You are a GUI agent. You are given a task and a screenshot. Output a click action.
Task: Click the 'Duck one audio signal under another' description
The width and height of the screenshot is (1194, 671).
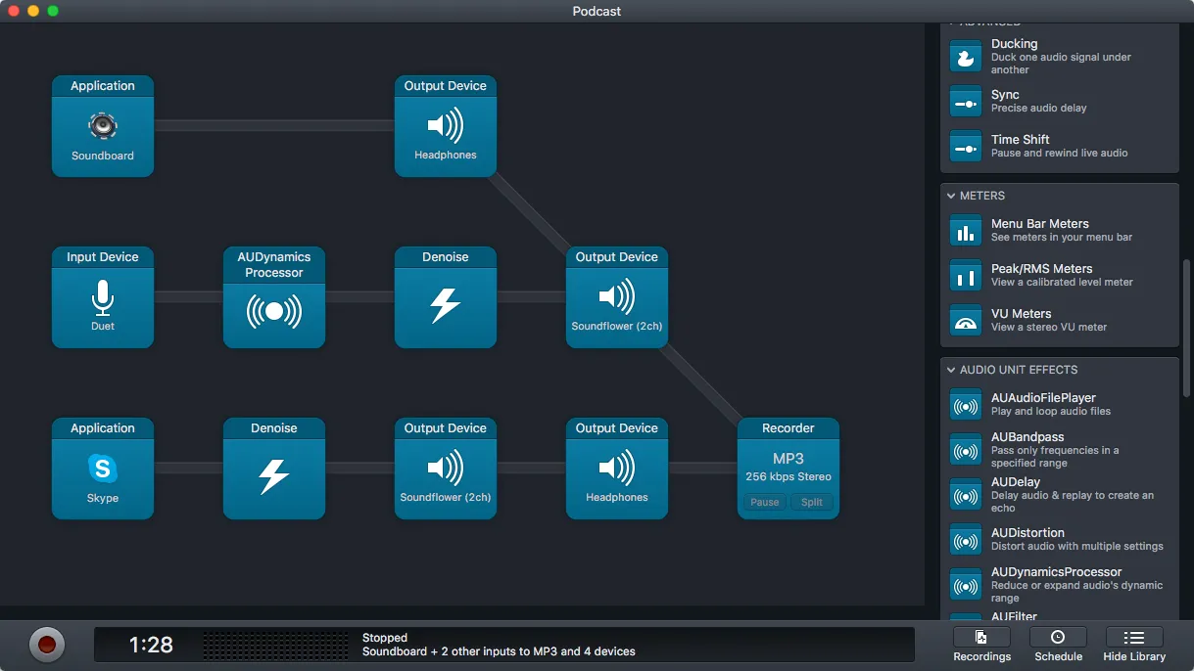[1061, 64]
